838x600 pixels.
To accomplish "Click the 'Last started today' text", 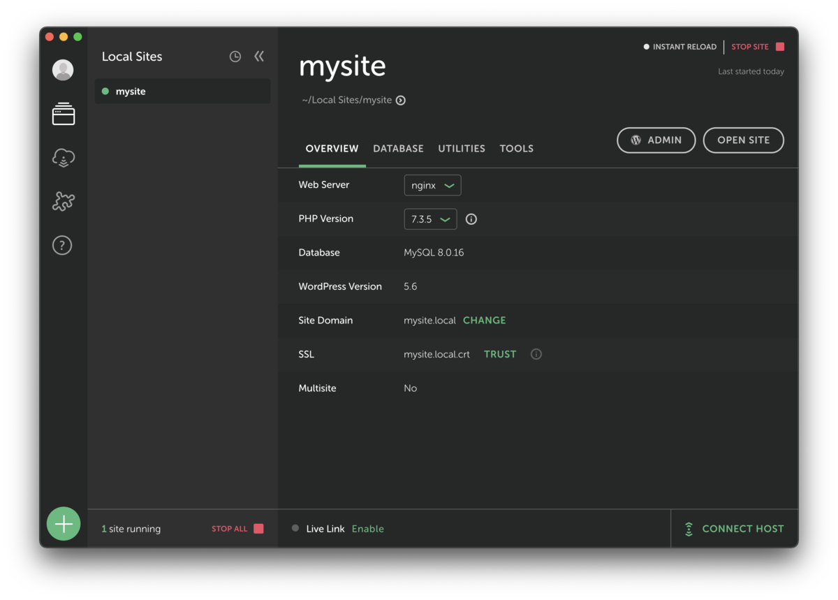I will pos(751,71).
